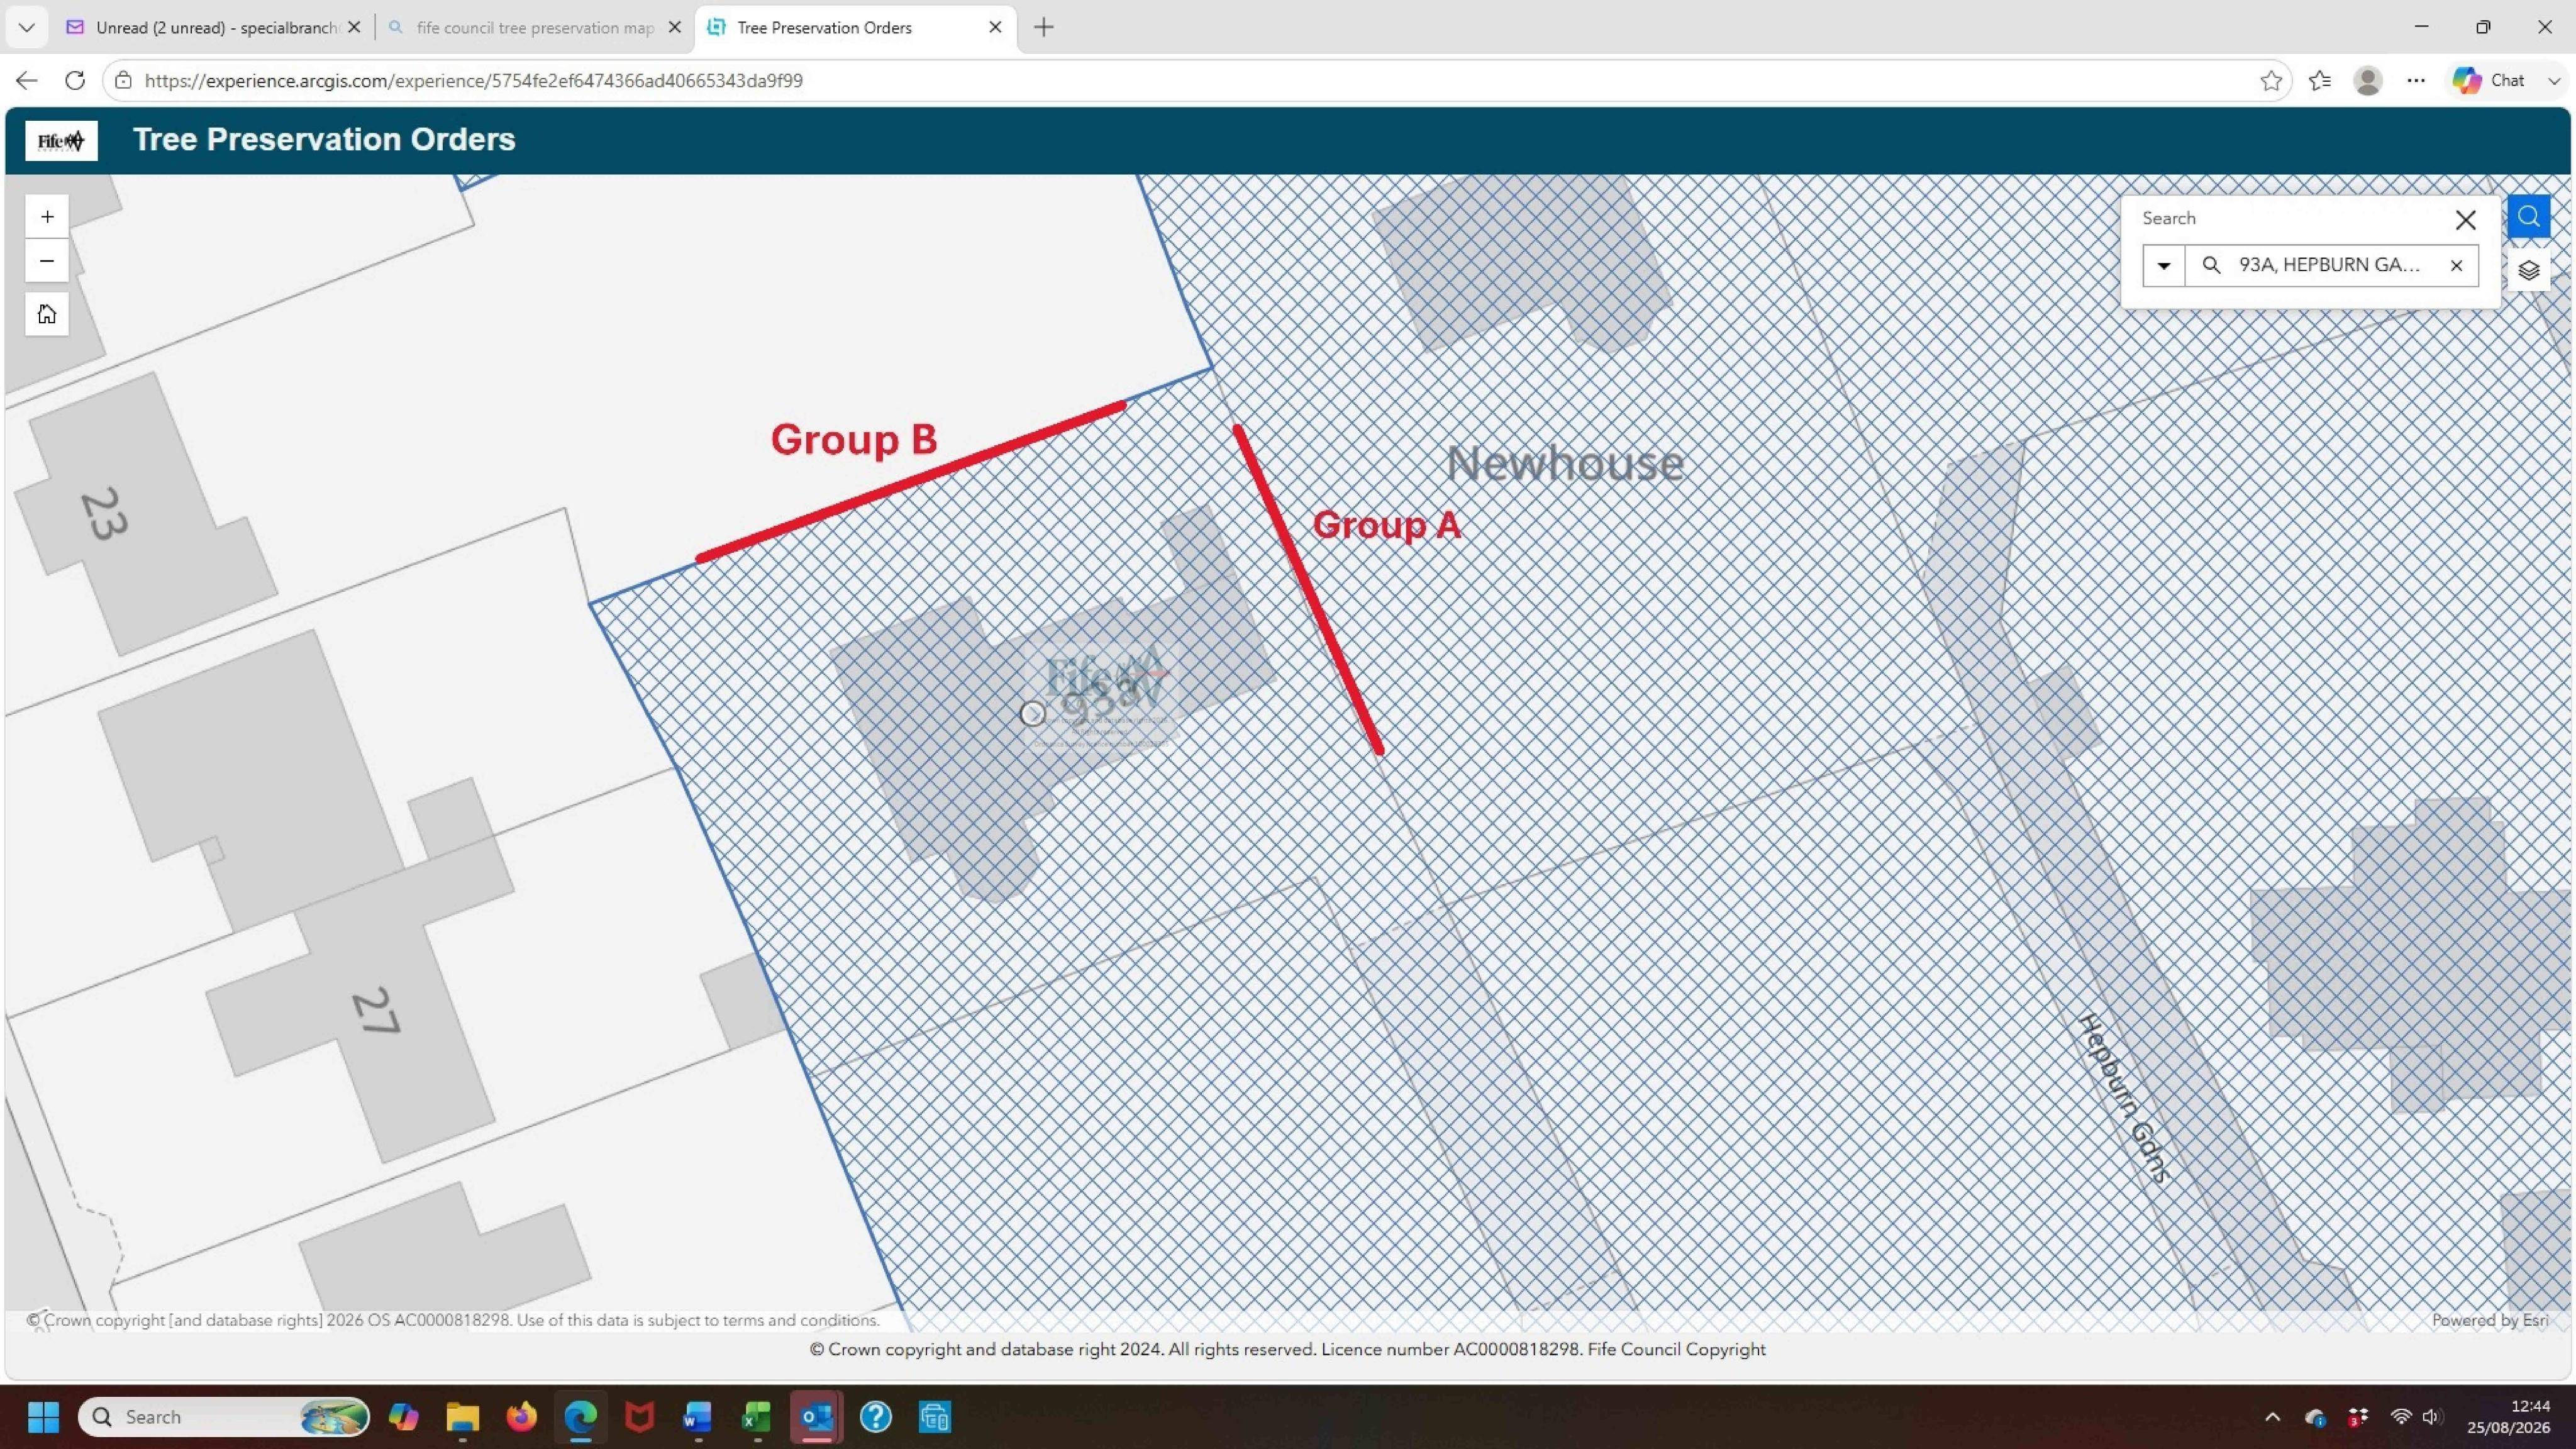Click the browser address bar URL
The width and height of the screenshot is (2576, 1449).
point(473,80)
